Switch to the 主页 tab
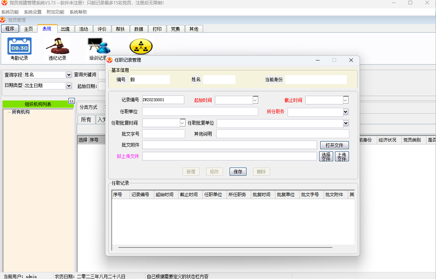Image resolution: width=436 pixels, height=279 pixels. 28,29
